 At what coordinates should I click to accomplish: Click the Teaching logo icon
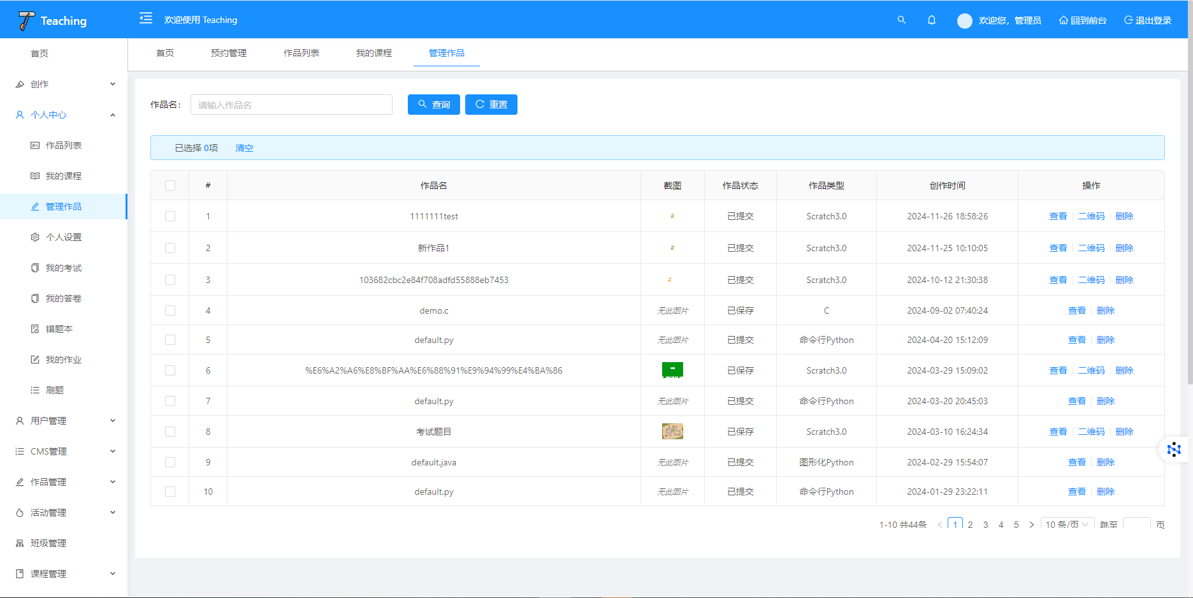tap(26, 20)
